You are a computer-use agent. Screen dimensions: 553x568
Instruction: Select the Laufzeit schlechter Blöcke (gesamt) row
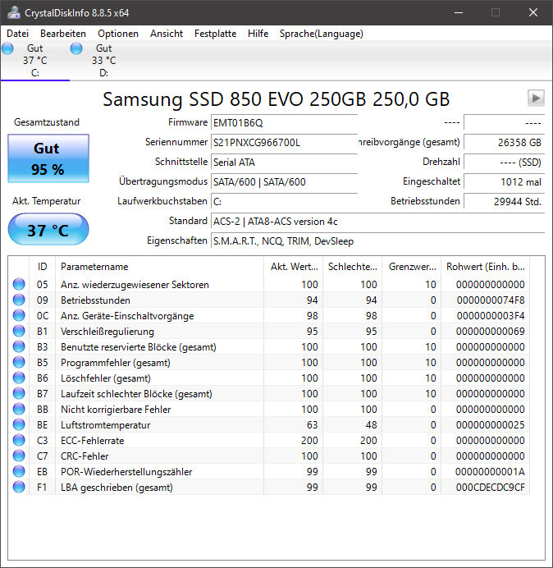tap(269, 393)
